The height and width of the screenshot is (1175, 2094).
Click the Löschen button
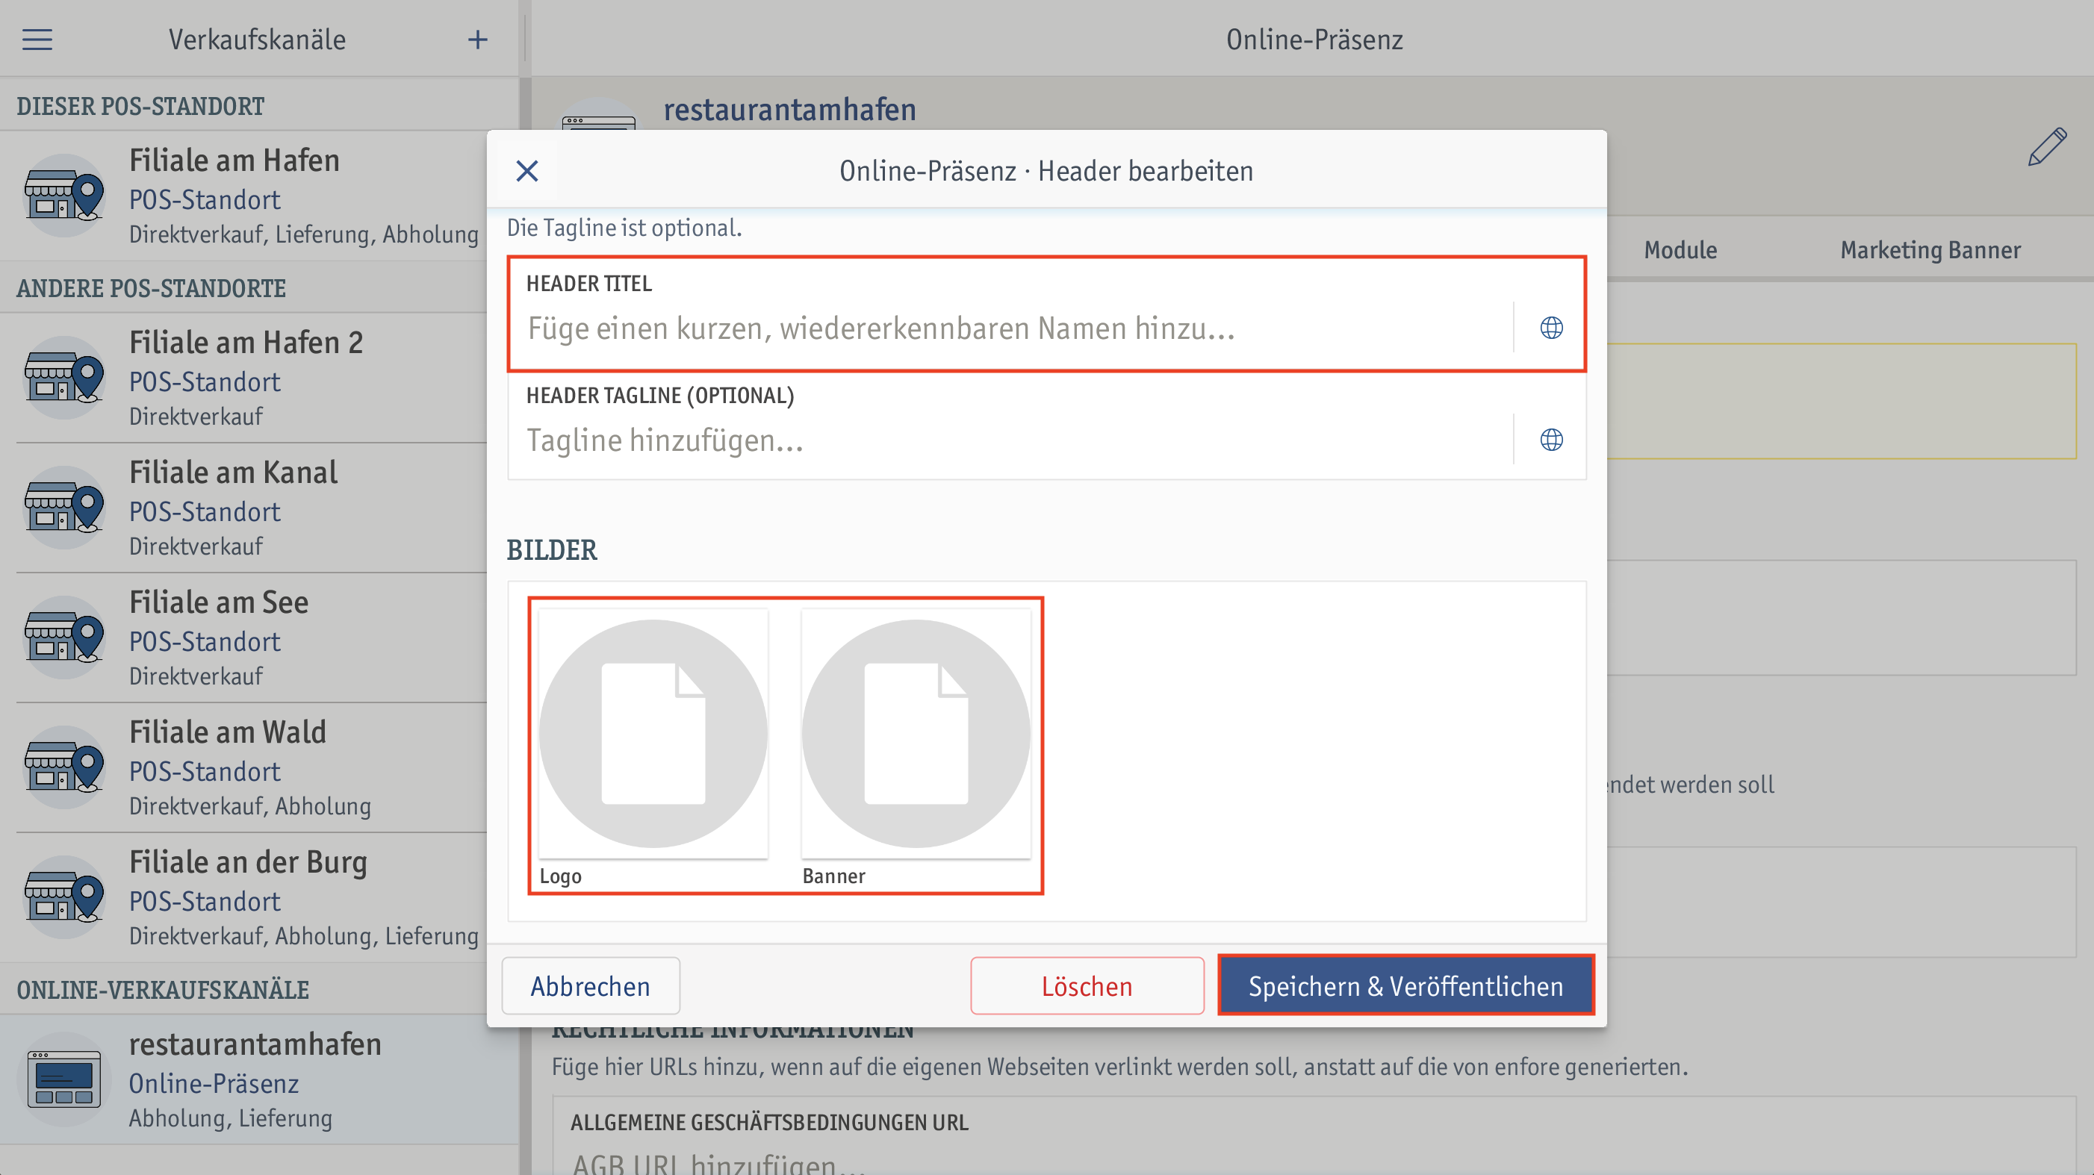click(1087, 985)
